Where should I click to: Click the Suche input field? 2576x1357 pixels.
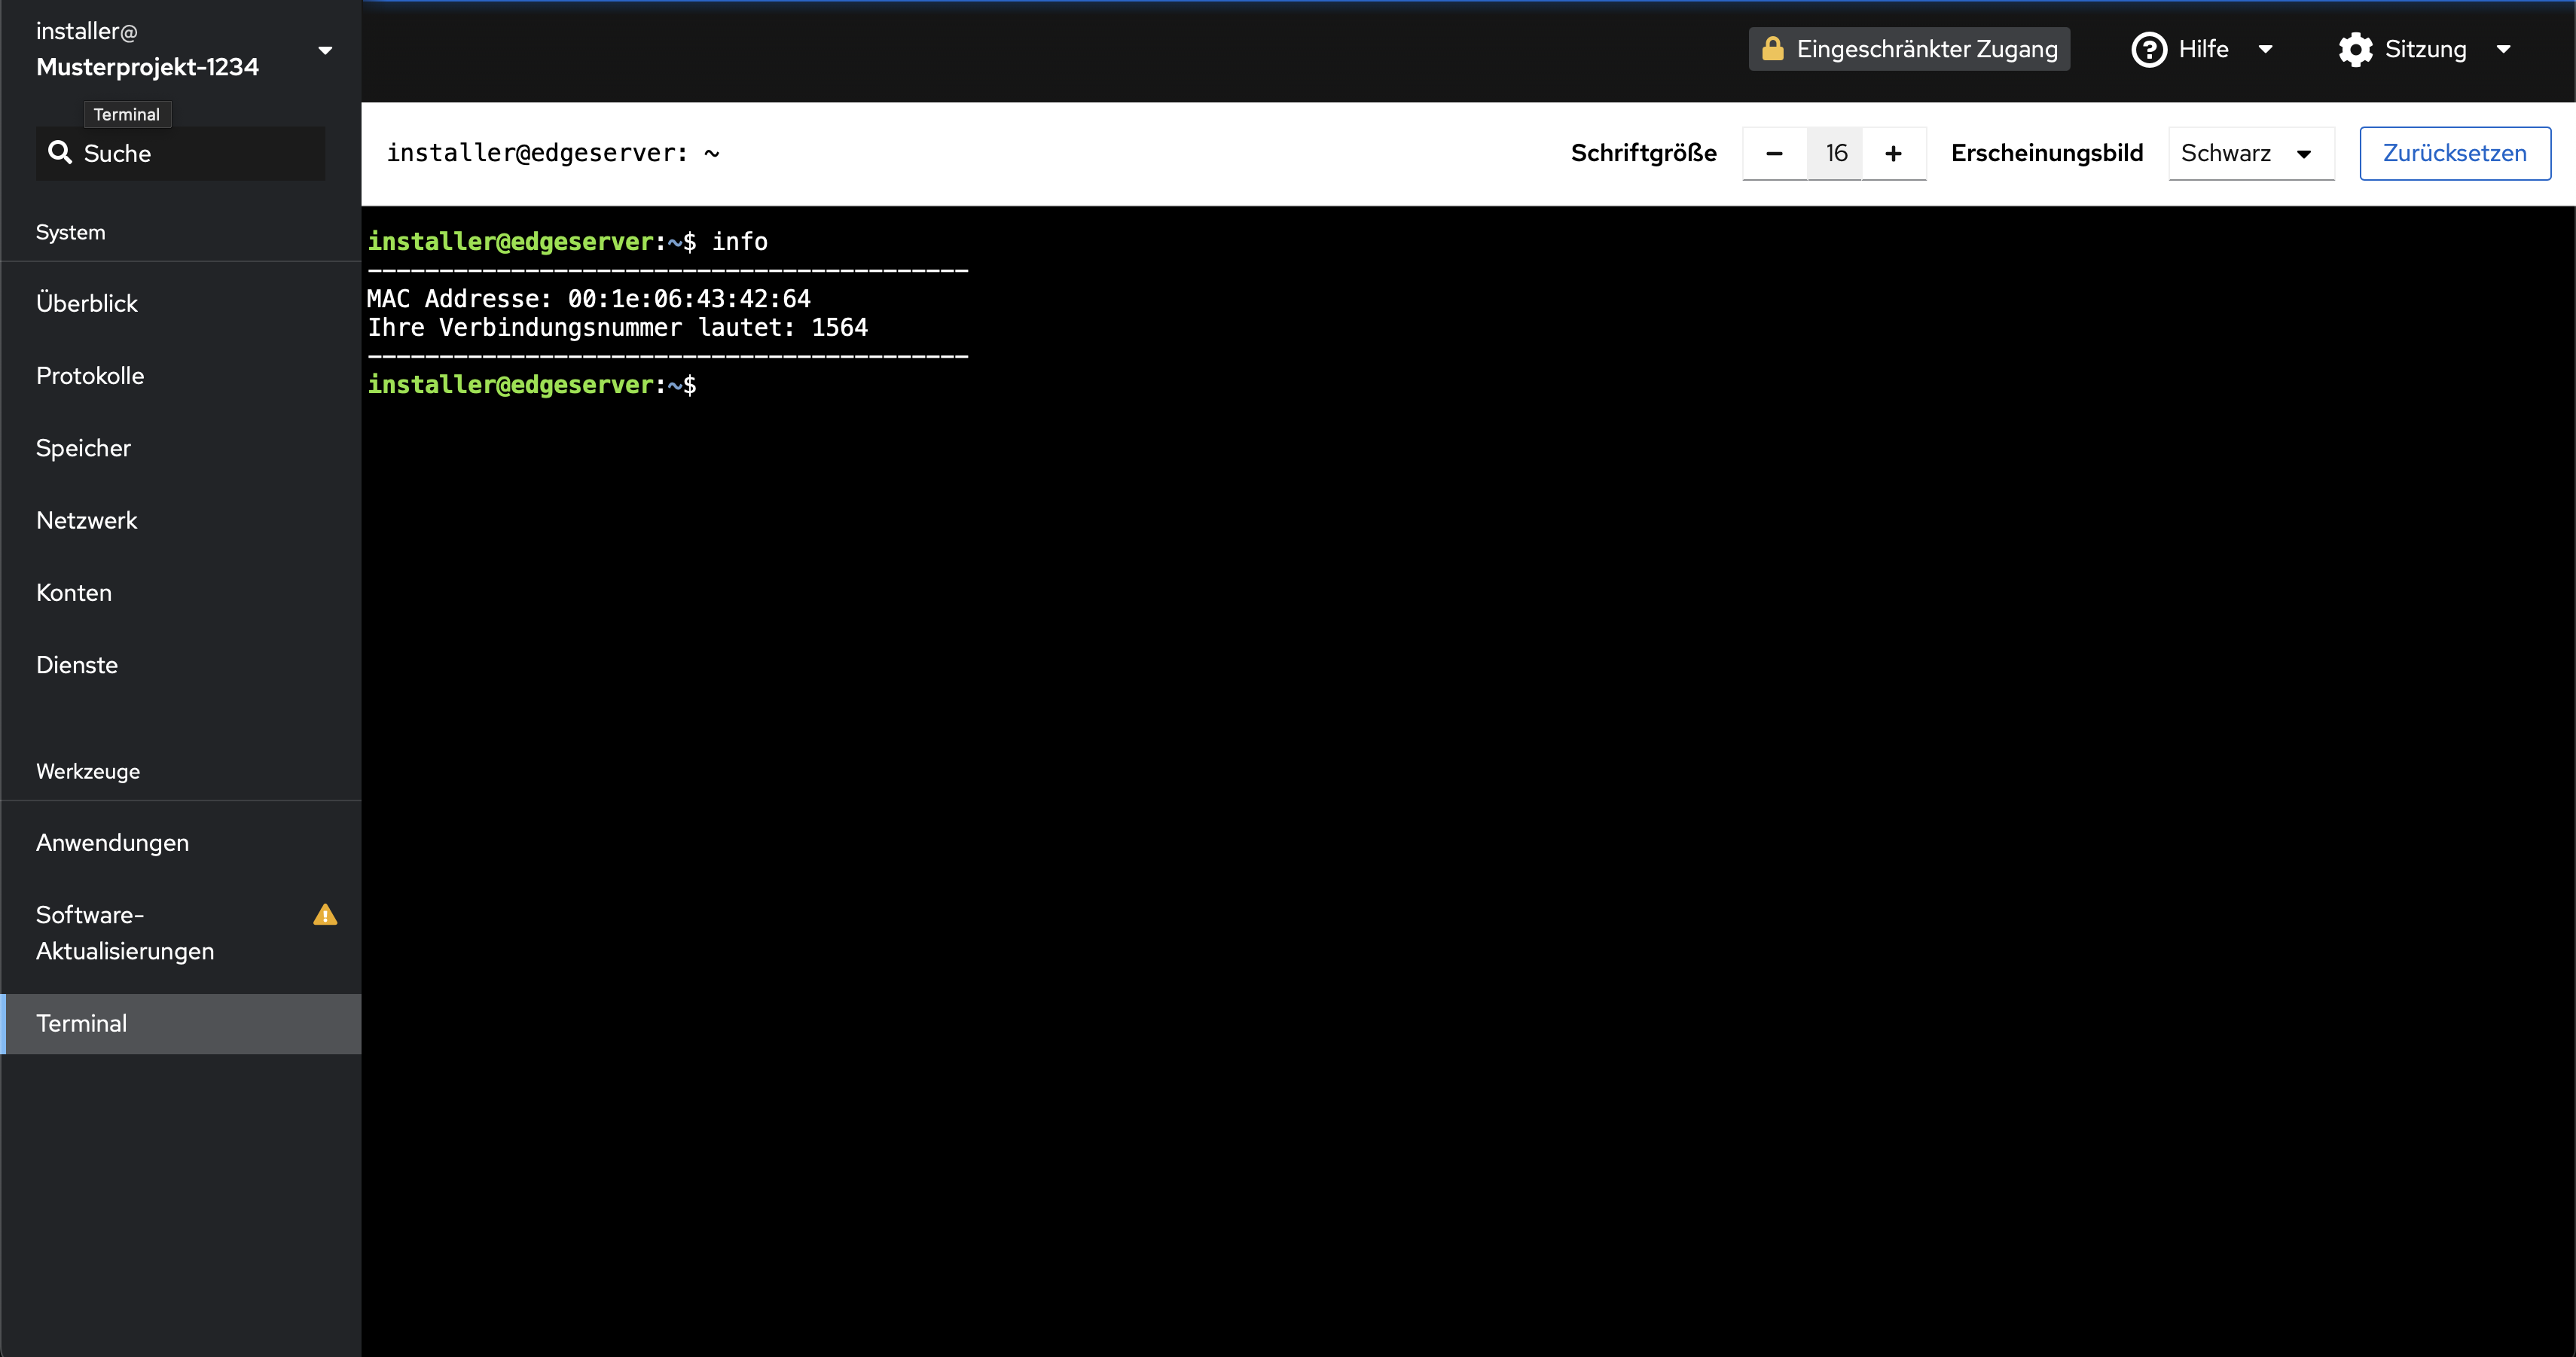[x=180, y=153]
